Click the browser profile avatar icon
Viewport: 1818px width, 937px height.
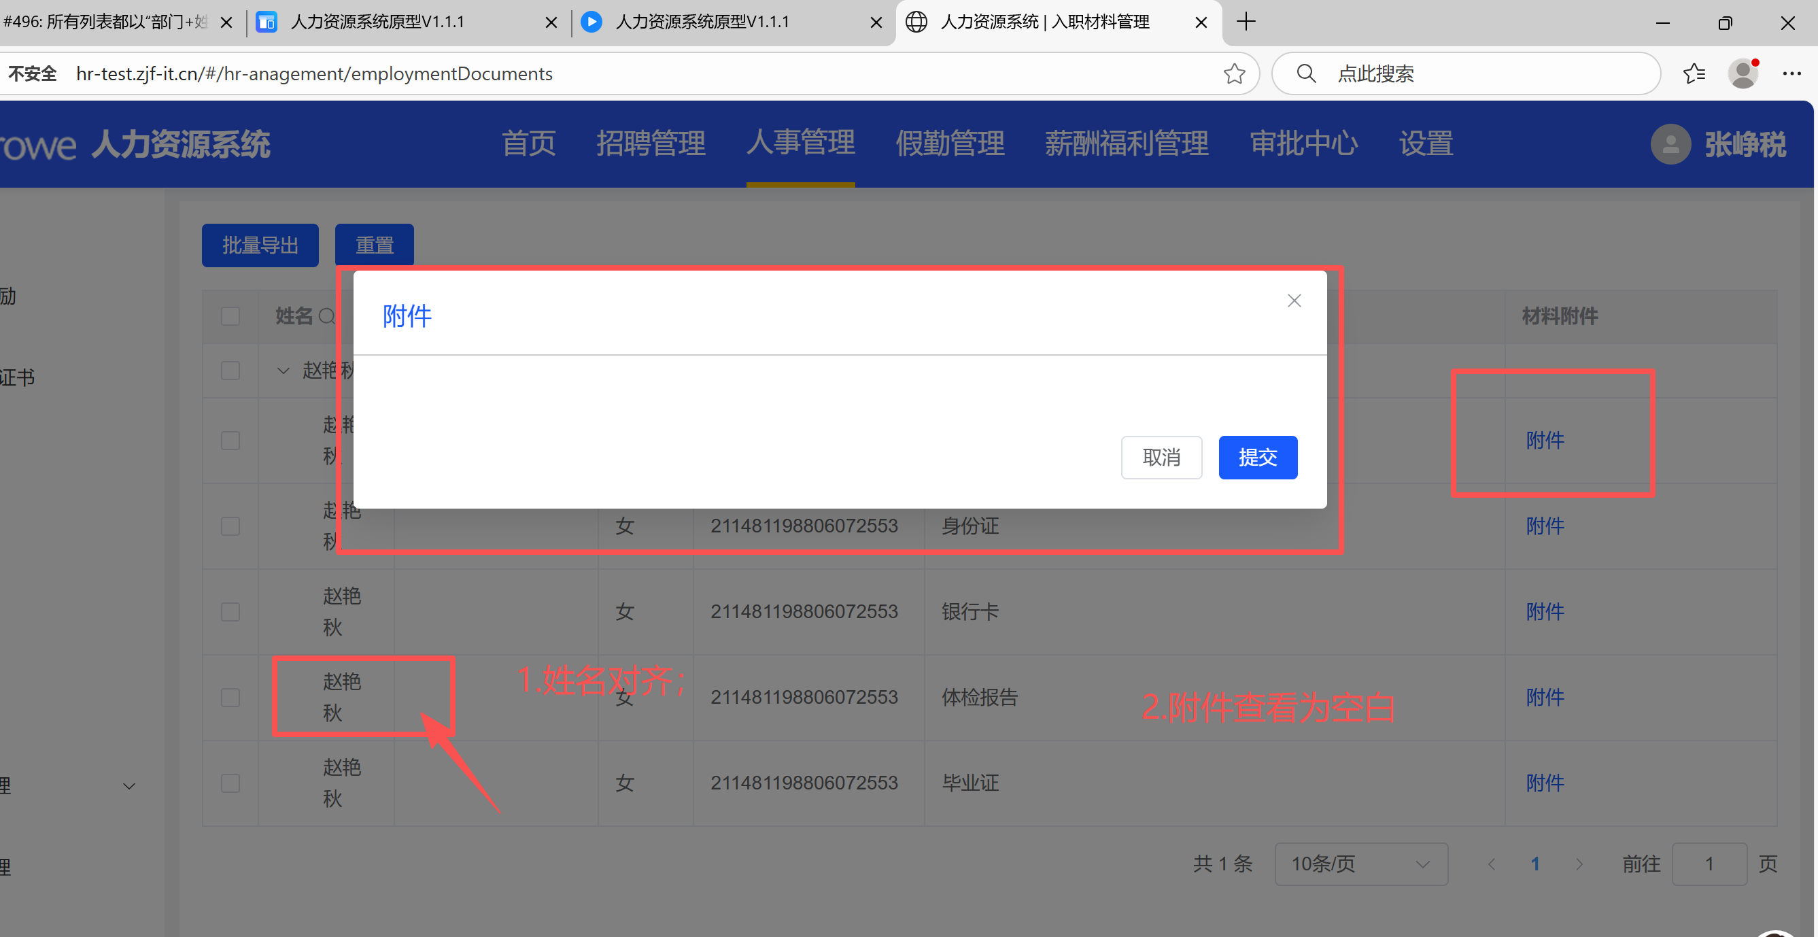click(1743, 73)
